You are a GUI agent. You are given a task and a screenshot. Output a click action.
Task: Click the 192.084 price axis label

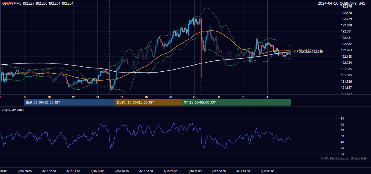[346, 63]
